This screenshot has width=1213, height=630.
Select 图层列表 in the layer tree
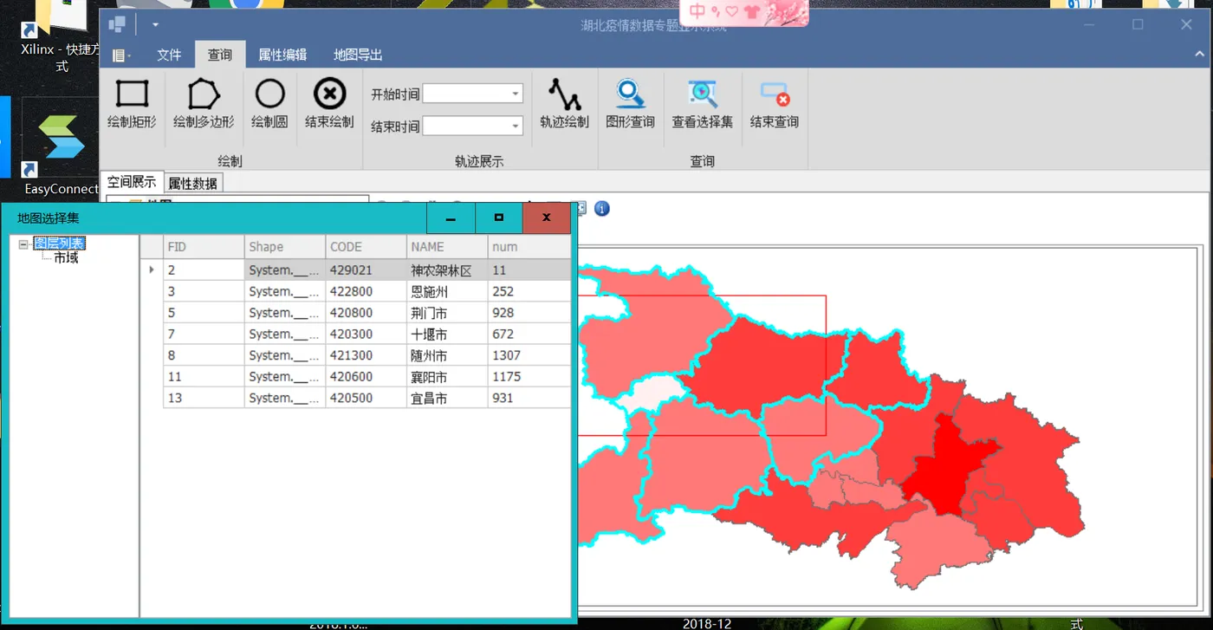[59, 244]
